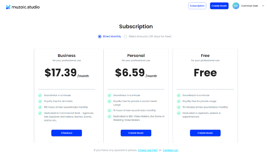This screenshot has height=153, width=271.
Task: Click checkmark beside '100 hours of new soundtracks monthly'
Action: tap(40, 107)
